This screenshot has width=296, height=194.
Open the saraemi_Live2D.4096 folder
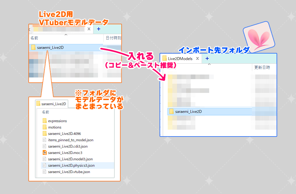(x=64, y=134)
